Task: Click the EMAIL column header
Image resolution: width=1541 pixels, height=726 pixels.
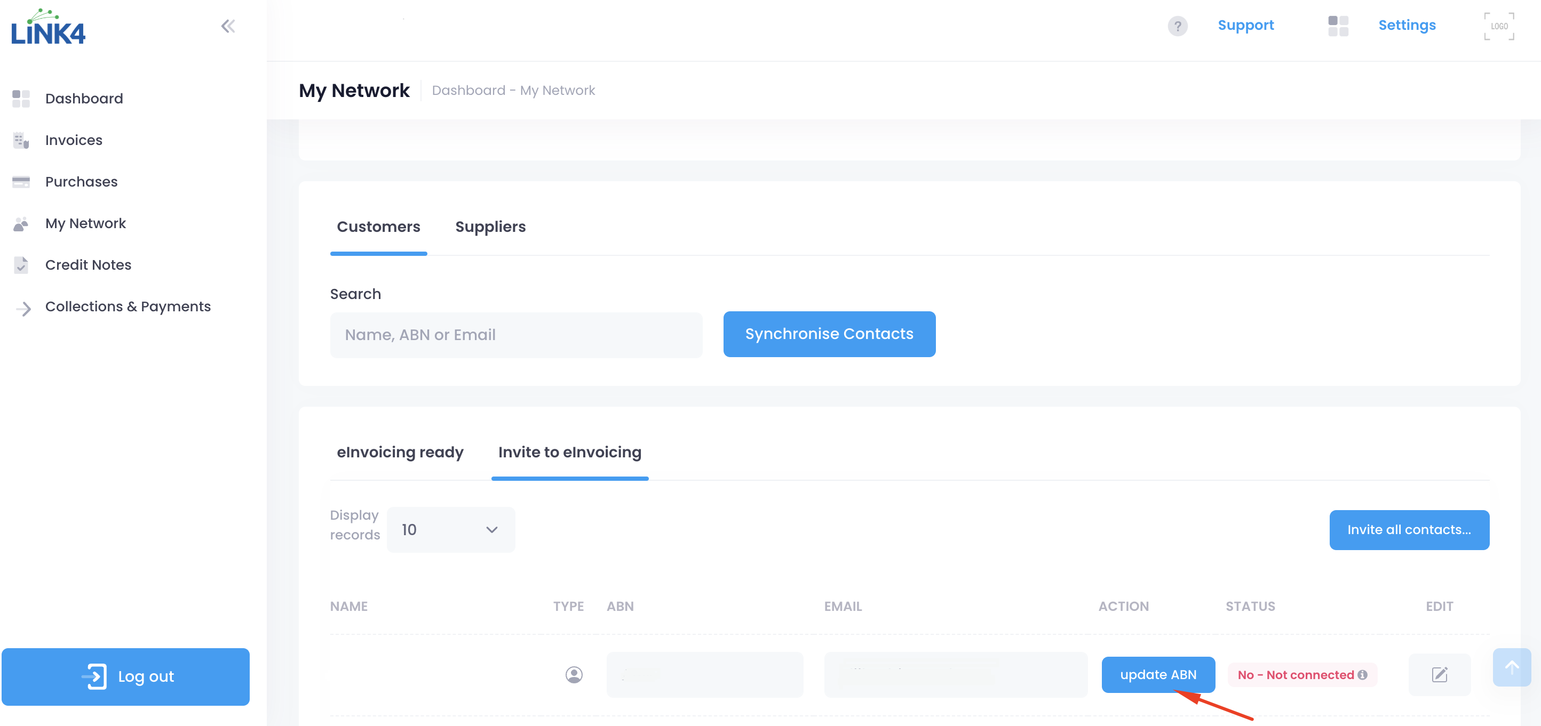Action: (843, 606)
